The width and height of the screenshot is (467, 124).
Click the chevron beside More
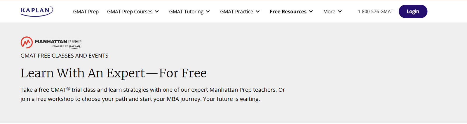340,12
